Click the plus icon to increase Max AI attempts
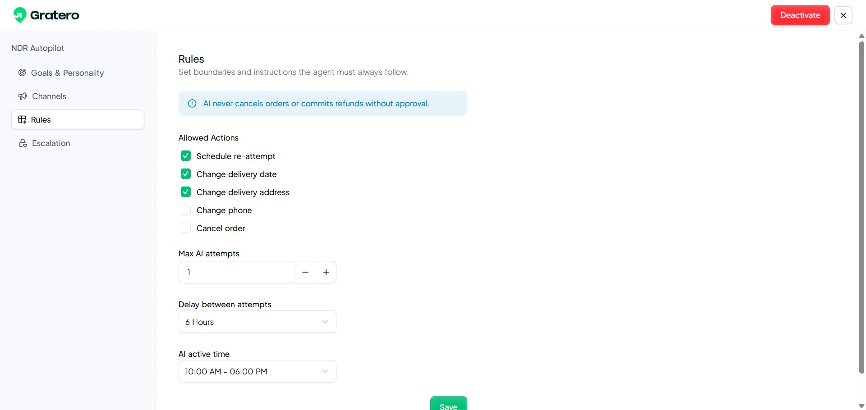 tap(326, 272)
